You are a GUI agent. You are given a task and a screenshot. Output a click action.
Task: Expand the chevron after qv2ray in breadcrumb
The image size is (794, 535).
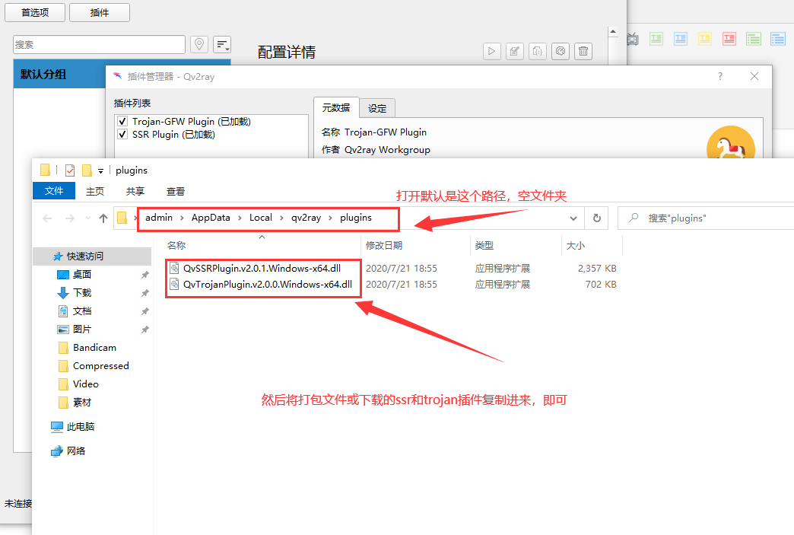[x=330, y=218]
